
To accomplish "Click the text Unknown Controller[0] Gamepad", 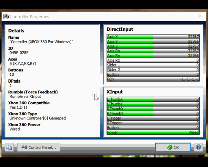I will point(38,118).
